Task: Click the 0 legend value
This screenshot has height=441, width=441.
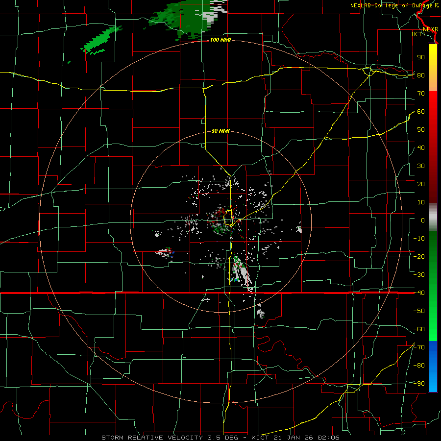Action: (x=423, y=220)
